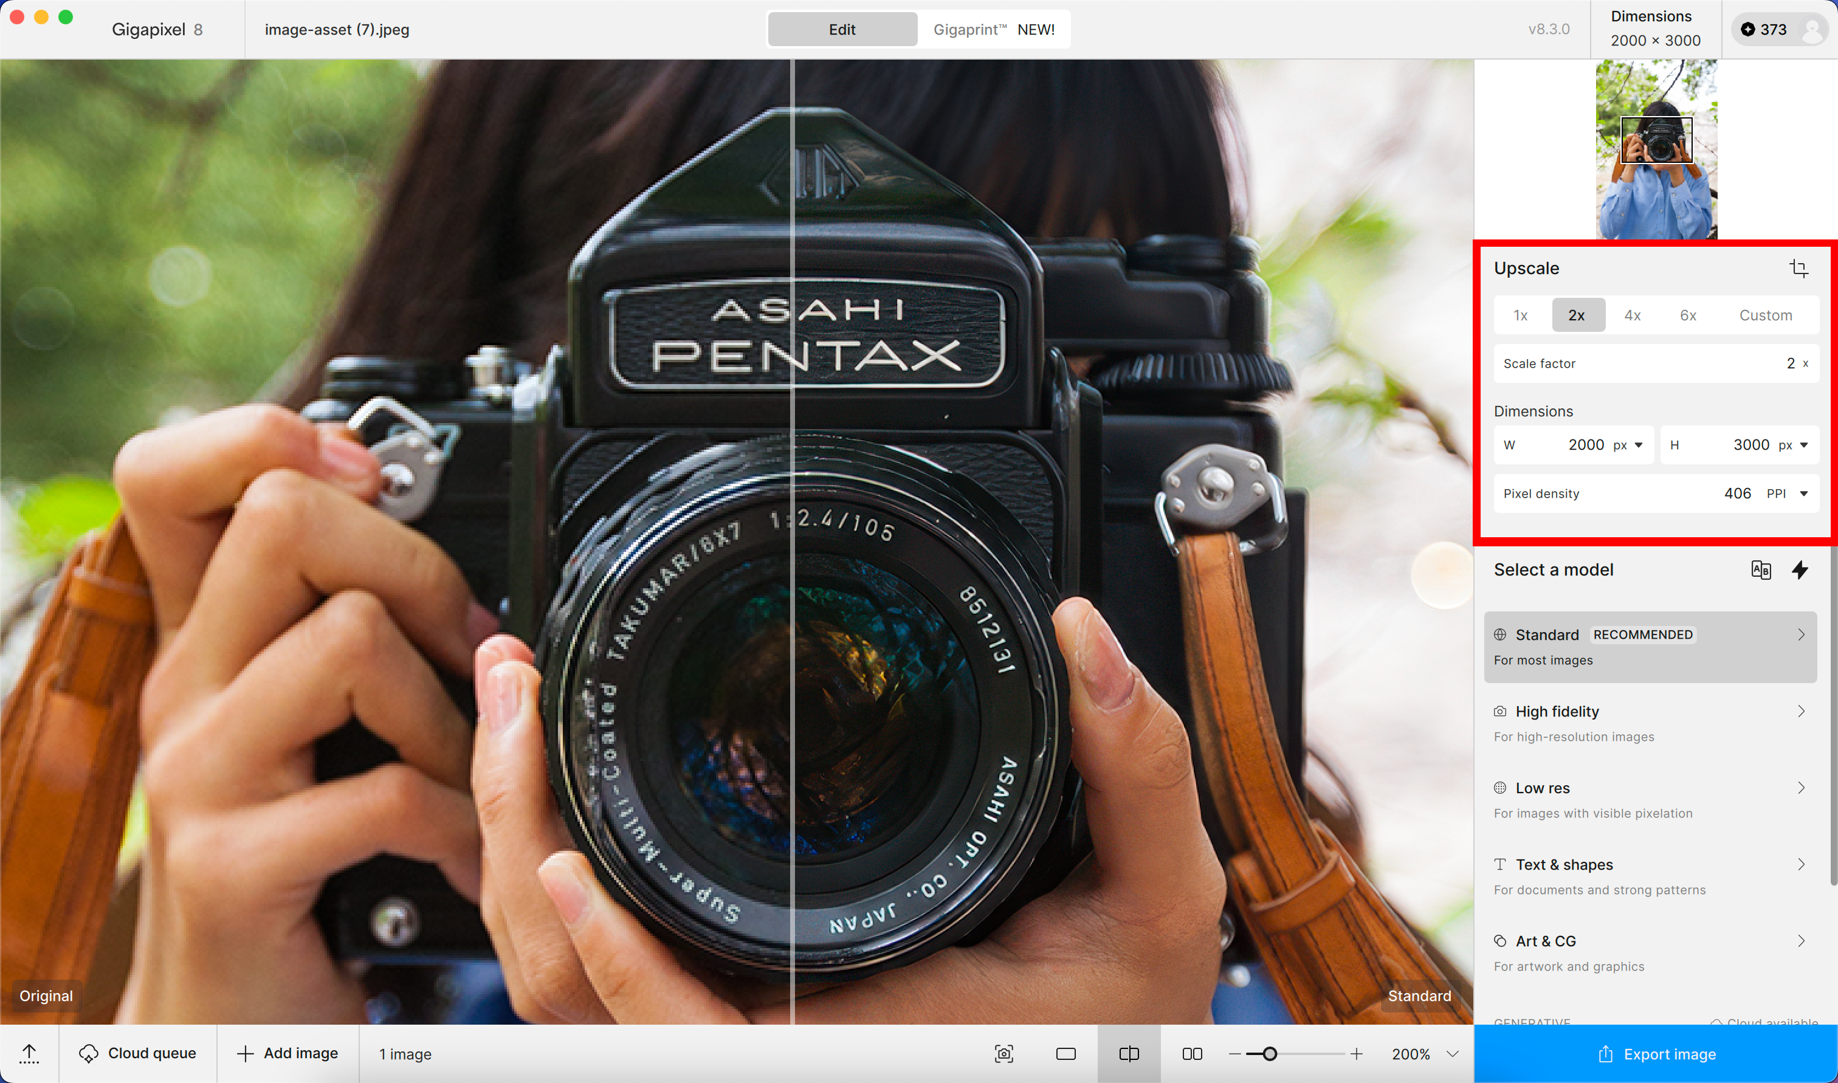Click the zoom slider handle

[x=1270, y=1054]
